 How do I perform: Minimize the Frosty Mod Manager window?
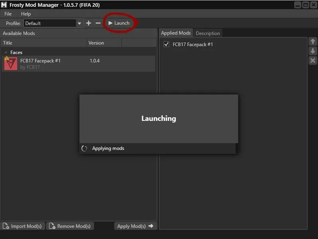(298, 5)
